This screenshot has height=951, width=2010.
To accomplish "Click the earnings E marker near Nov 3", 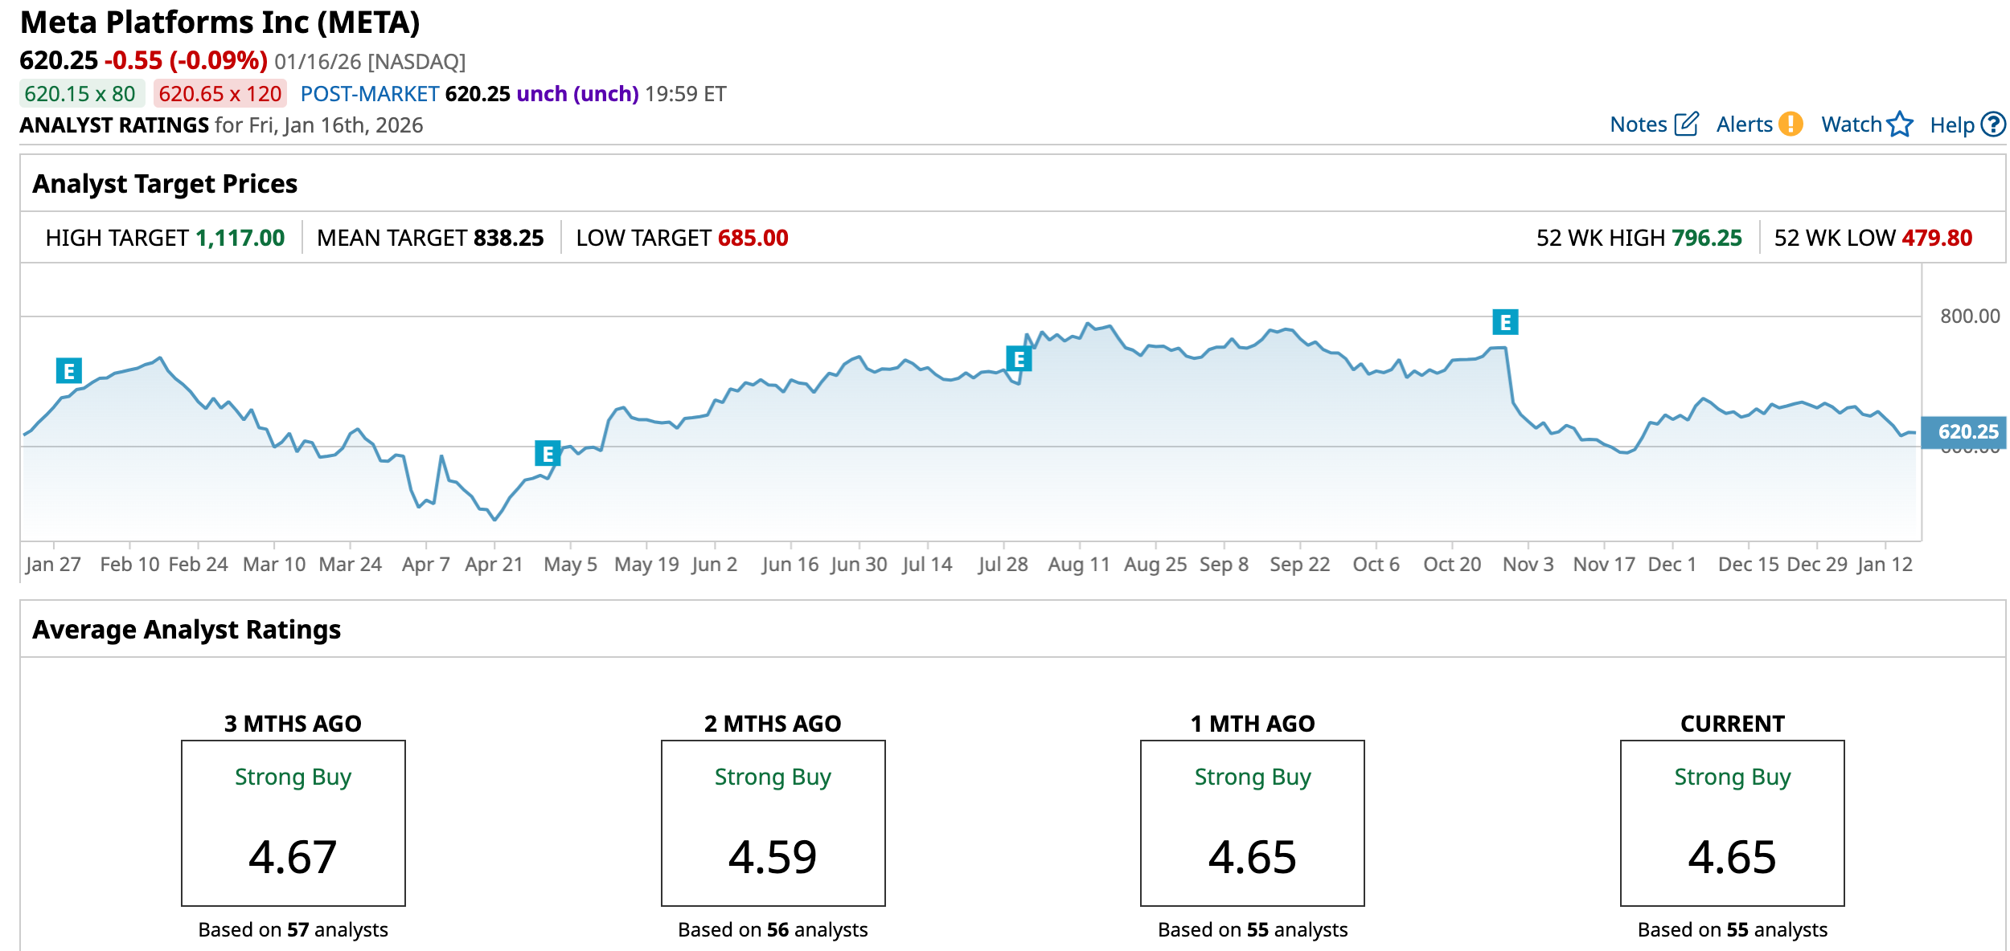I will pyautogui.click(x=1505, y=322).
